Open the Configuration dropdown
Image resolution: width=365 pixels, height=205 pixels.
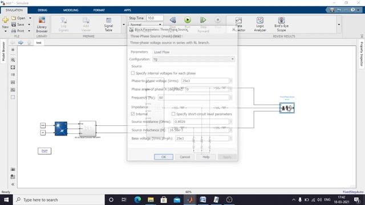click(x=193, y=59)
